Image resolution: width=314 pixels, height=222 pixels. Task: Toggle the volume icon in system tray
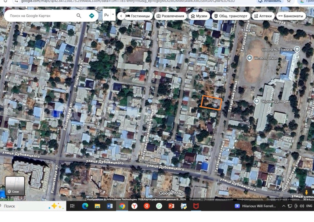click(301, 206)
